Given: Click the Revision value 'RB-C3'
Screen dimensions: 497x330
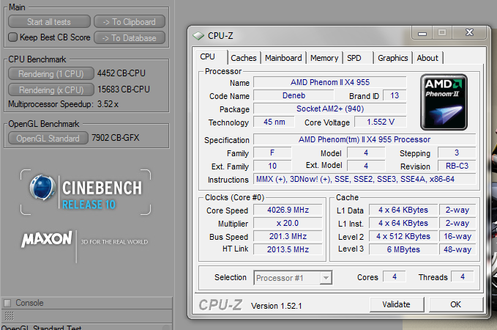Looking at the screenshot, I should (457, 166).
